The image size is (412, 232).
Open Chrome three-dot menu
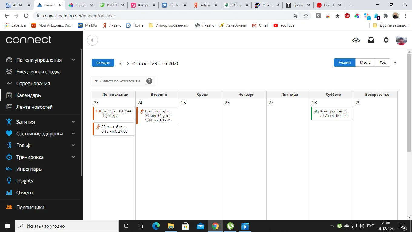coord(406,16)
